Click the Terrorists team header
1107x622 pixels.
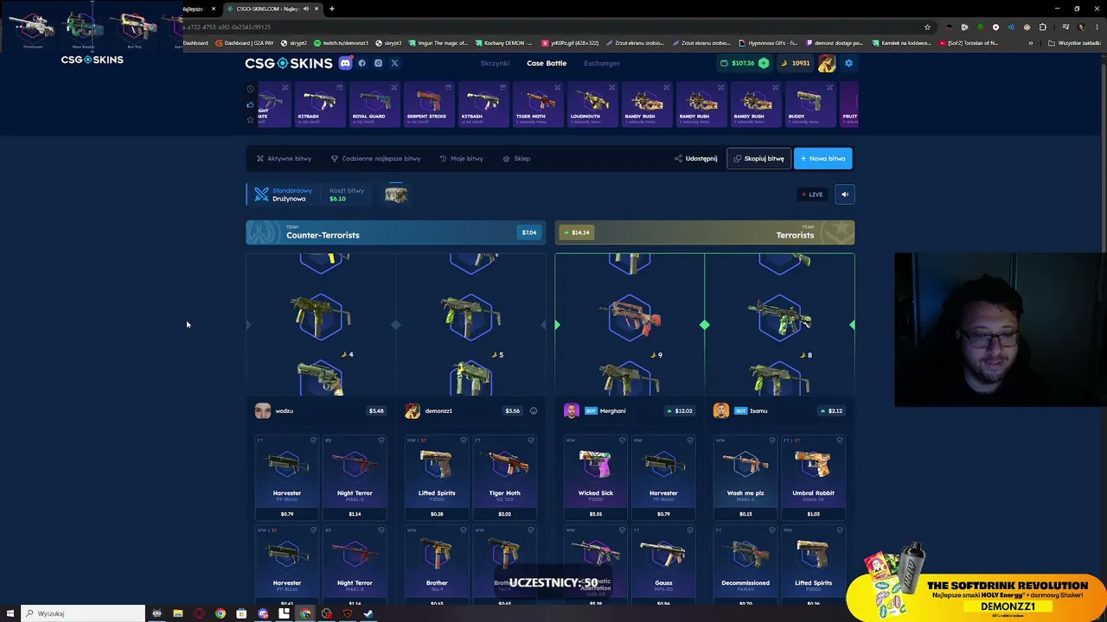point(705,232)
